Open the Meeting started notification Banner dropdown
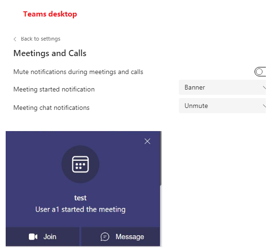The image size is (272, 248). pyautogui.click(x=222, y=87)
